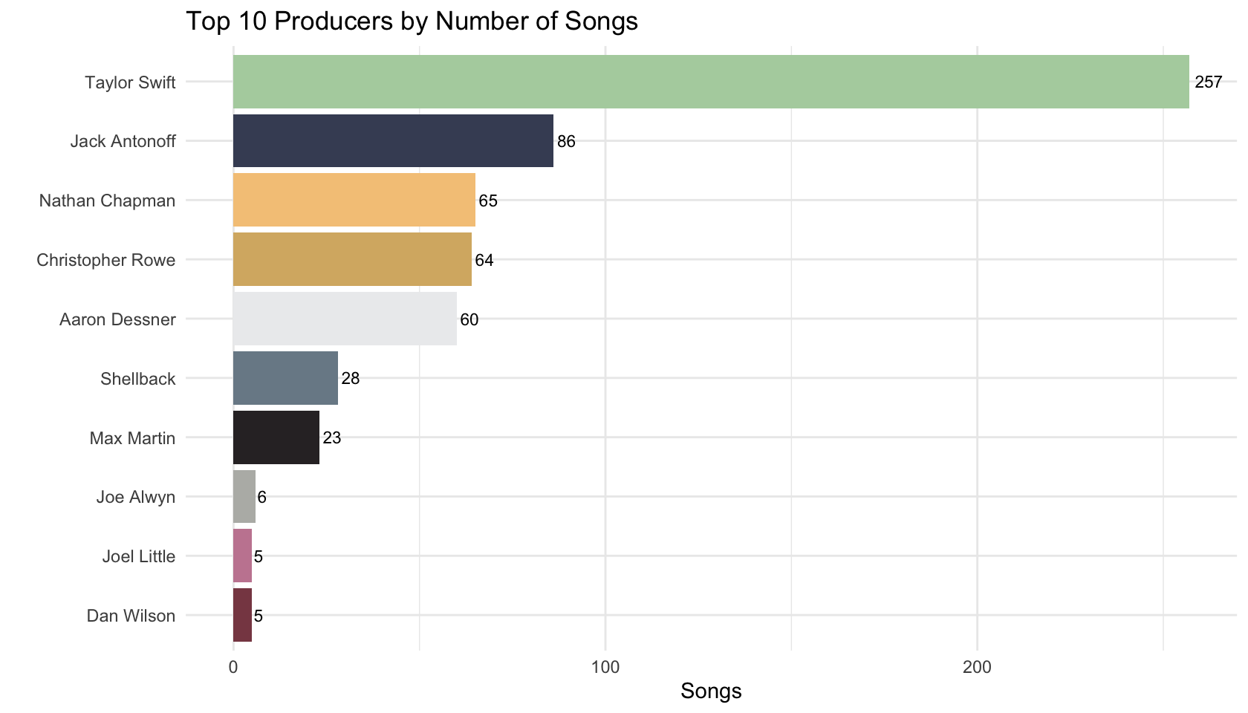The image size is (1248, 713).
Task: Click the 257 value label
Action: tap(1209, 82)
